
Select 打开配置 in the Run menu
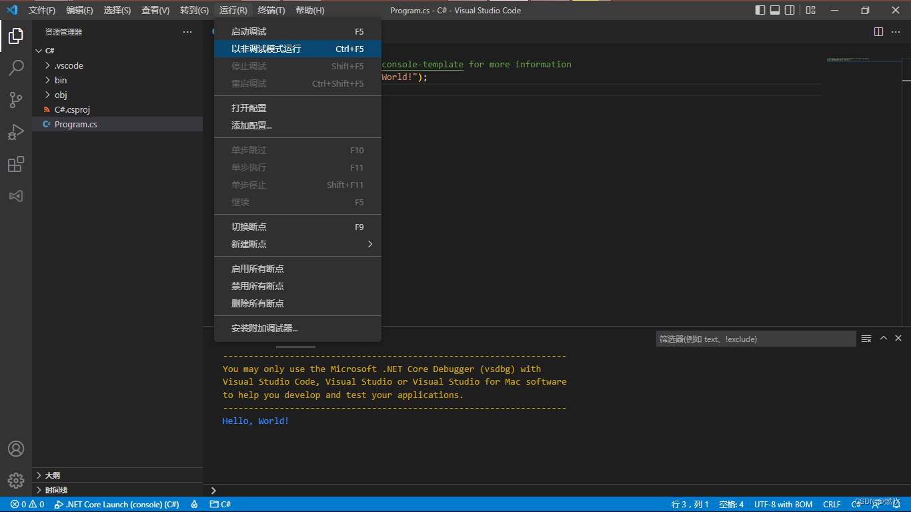tap(297, 108)
